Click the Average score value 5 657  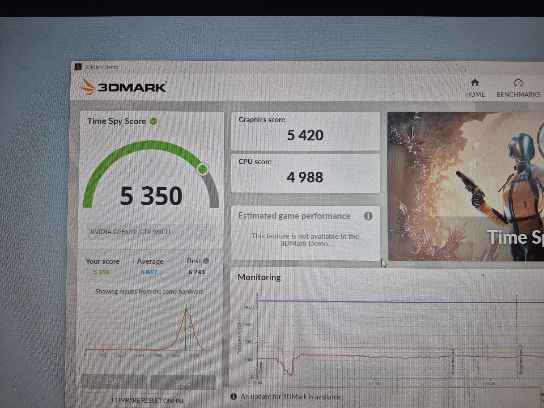149,272
